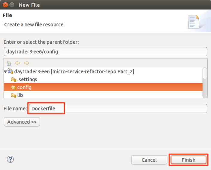This screenshot has width=211, height=170.
Task: Open help with the question mark icon
Action: pos(10,159)
